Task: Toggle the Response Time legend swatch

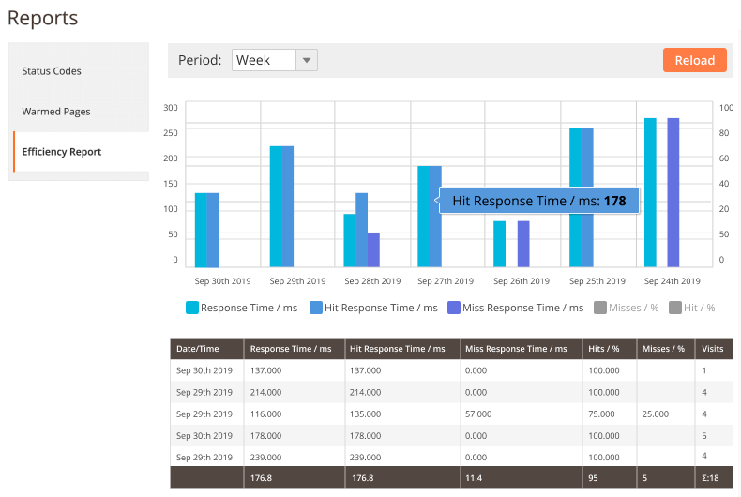Action: coord(192,308)
